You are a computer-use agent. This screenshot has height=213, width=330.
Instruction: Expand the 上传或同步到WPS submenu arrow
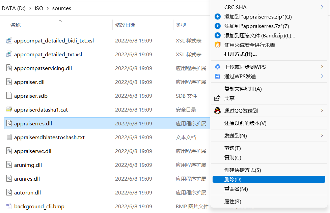(x=322, y=67)
